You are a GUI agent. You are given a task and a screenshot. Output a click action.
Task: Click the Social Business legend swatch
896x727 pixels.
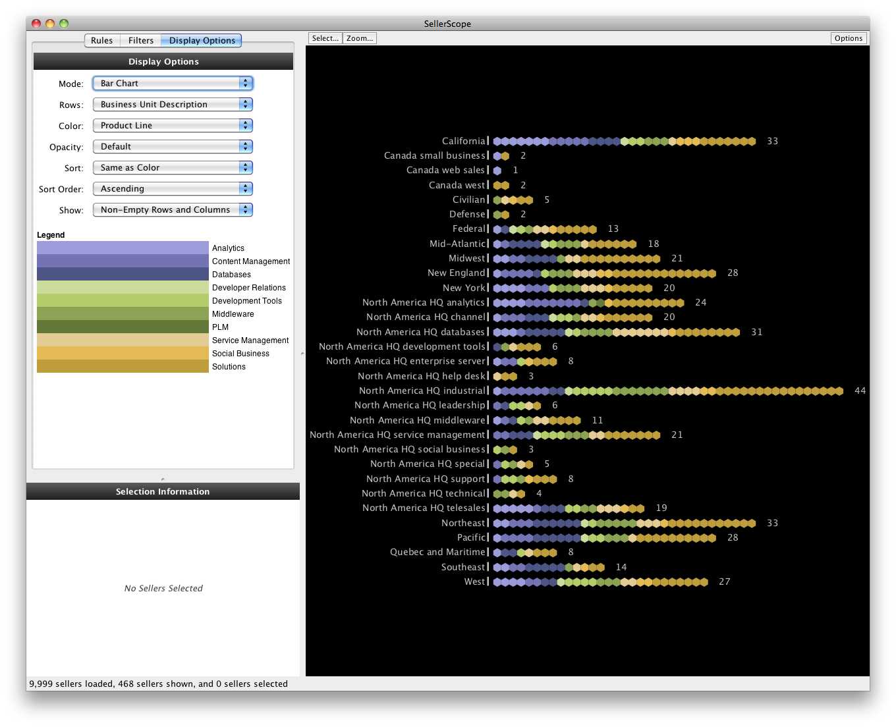point(123,353)
